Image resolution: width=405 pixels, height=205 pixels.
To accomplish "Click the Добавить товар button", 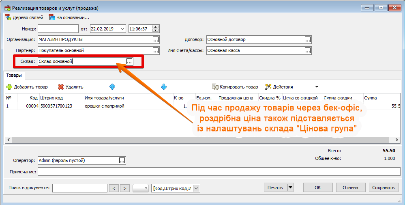I will pyautogui.click(x=27, y=87).
